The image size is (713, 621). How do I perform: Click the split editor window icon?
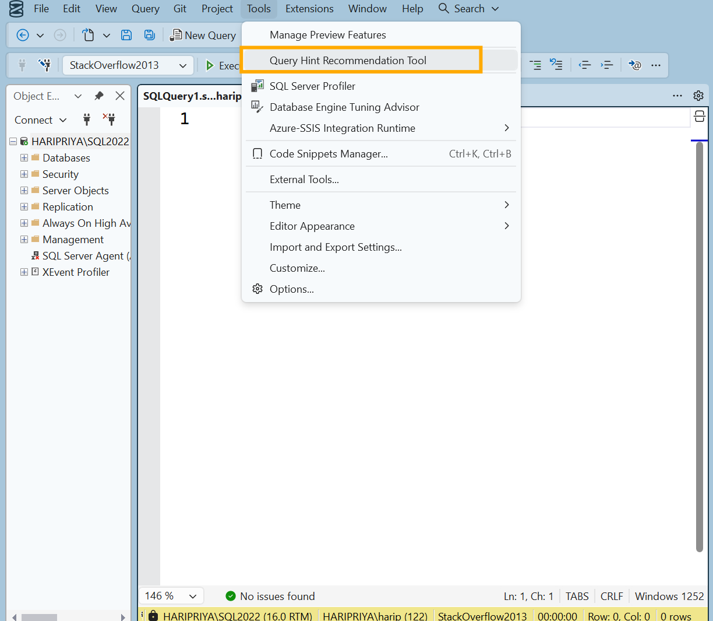click(x=700, y=115)
